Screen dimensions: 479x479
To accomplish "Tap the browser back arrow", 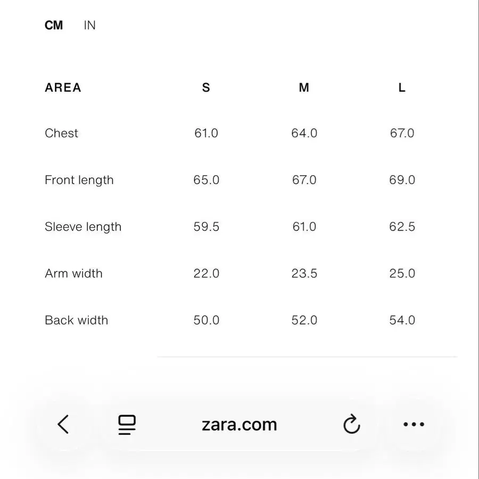I will [x=63, y=424].
